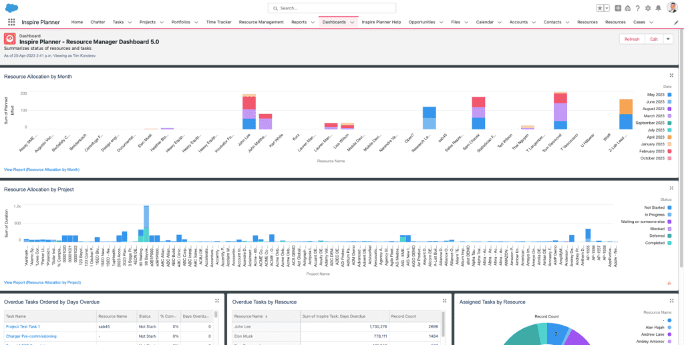The height and width of the screenshot is (345, 684).
Task: Click the pencil icon to edit navigation
Action: 676,22
